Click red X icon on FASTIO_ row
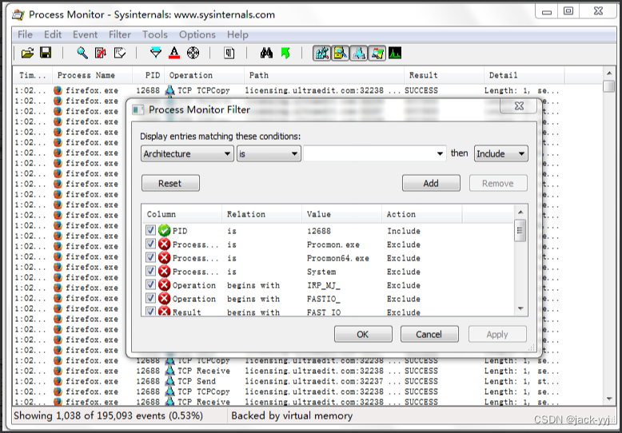Viewport: 622px width, 433px height. click(x=164, y=298)
